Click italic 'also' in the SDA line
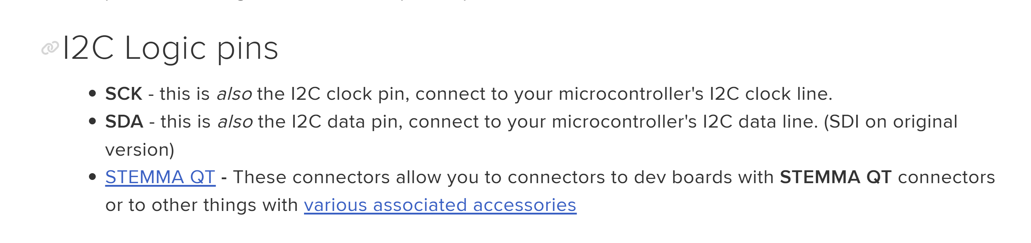This screenshot has width=1031, height=243. 235,122
